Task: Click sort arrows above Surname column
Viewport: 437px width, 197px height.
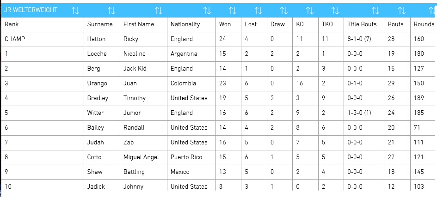Action: tap(111, 10)
